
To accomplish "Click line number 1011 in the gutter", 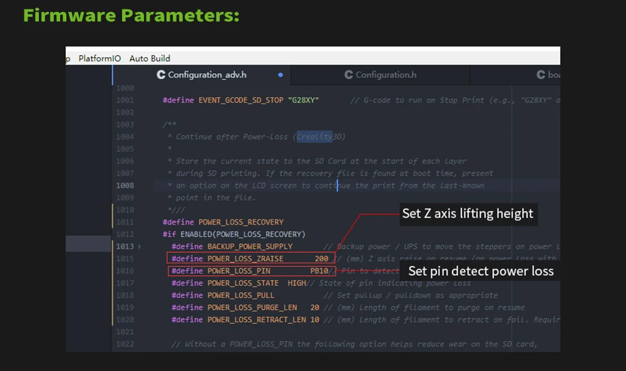I will point(125,222).
